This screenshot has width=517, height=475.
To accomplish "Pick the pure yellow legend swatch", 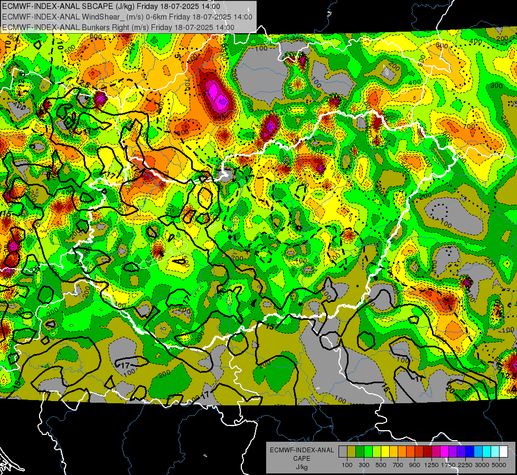I will tap(385, 452).
